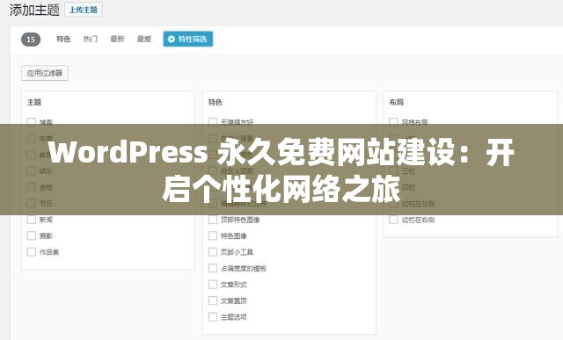Click the 上传主题 button
Image resolution: width=563 pixels, height=340 pixels.
pos(84,10)
